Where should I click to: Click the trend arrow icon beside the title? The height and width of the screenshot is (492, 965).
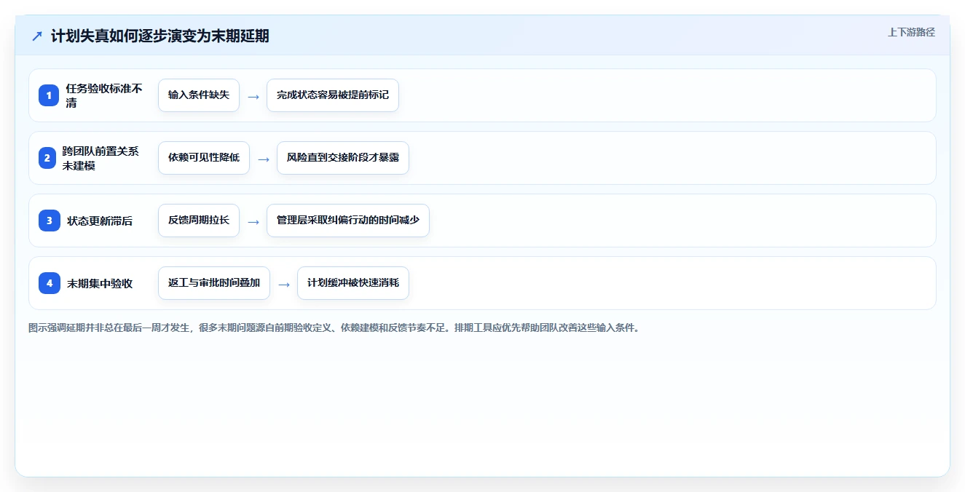point(37,36)
